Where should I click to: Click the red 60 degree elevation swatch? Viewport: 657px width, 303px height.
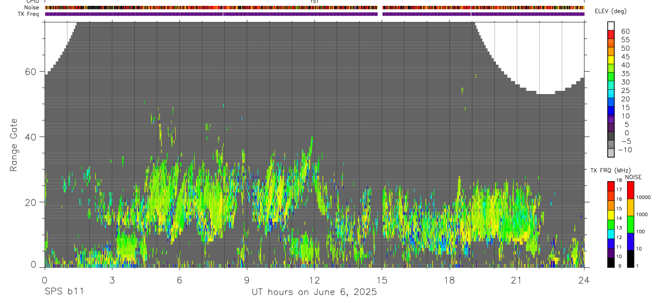(611, 34)
